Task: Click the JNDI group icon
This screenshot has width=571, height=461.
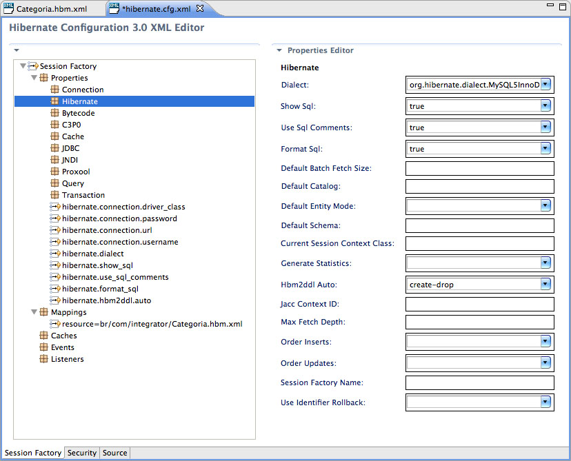Action: (x=54, y=160)
